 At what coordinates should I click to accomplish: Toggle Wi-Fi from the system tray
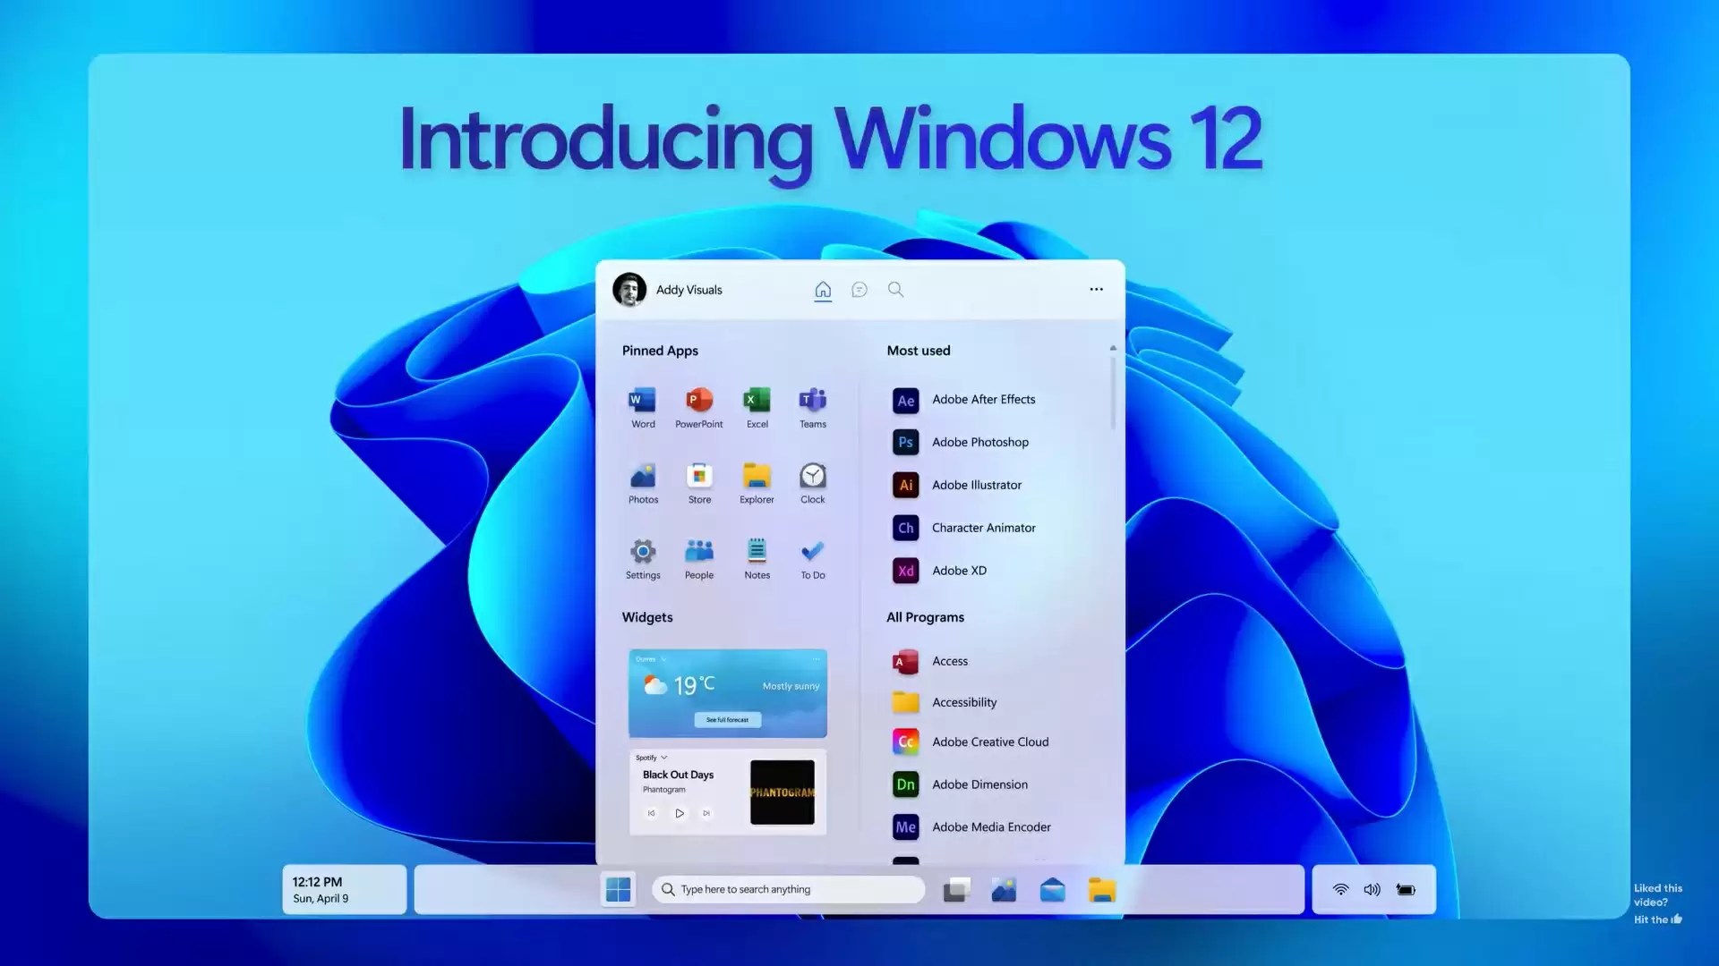[x=1340, y=889]
